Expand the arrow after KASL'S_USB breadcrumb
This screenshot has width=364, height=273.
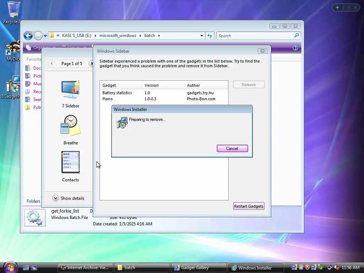[x=95, y=36]
